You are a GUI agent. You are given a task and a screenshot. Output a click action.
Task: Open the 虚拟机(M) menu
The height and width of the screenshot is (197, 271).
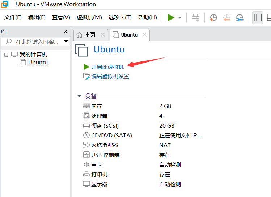tap(89, 17)
